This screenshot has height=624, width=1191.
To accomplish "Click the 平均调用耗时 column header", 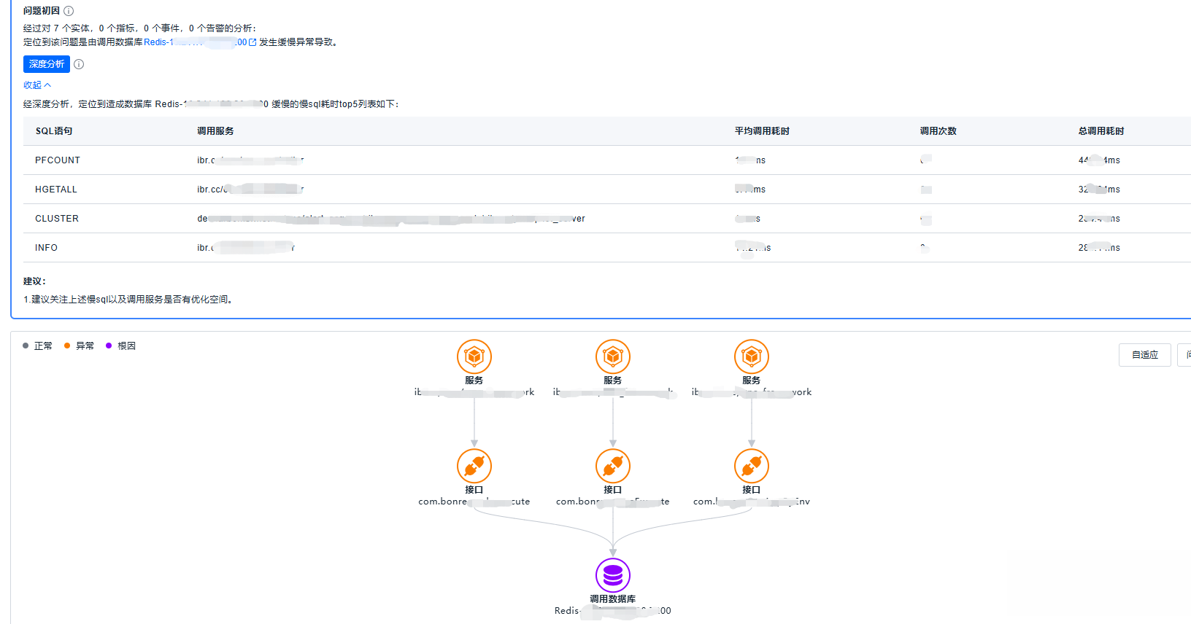I will (x=762, y=131).
